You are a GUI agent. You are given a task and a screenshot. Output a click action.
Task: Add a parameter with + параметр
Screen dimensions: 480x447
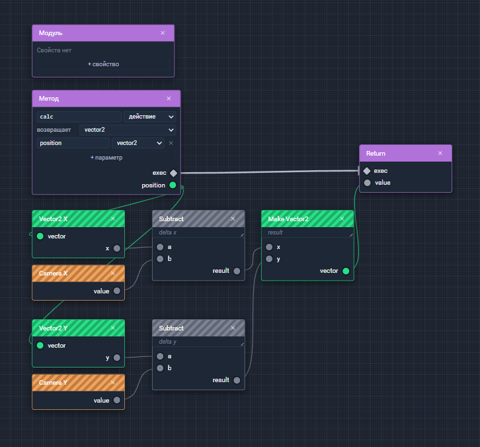[106, 158]
